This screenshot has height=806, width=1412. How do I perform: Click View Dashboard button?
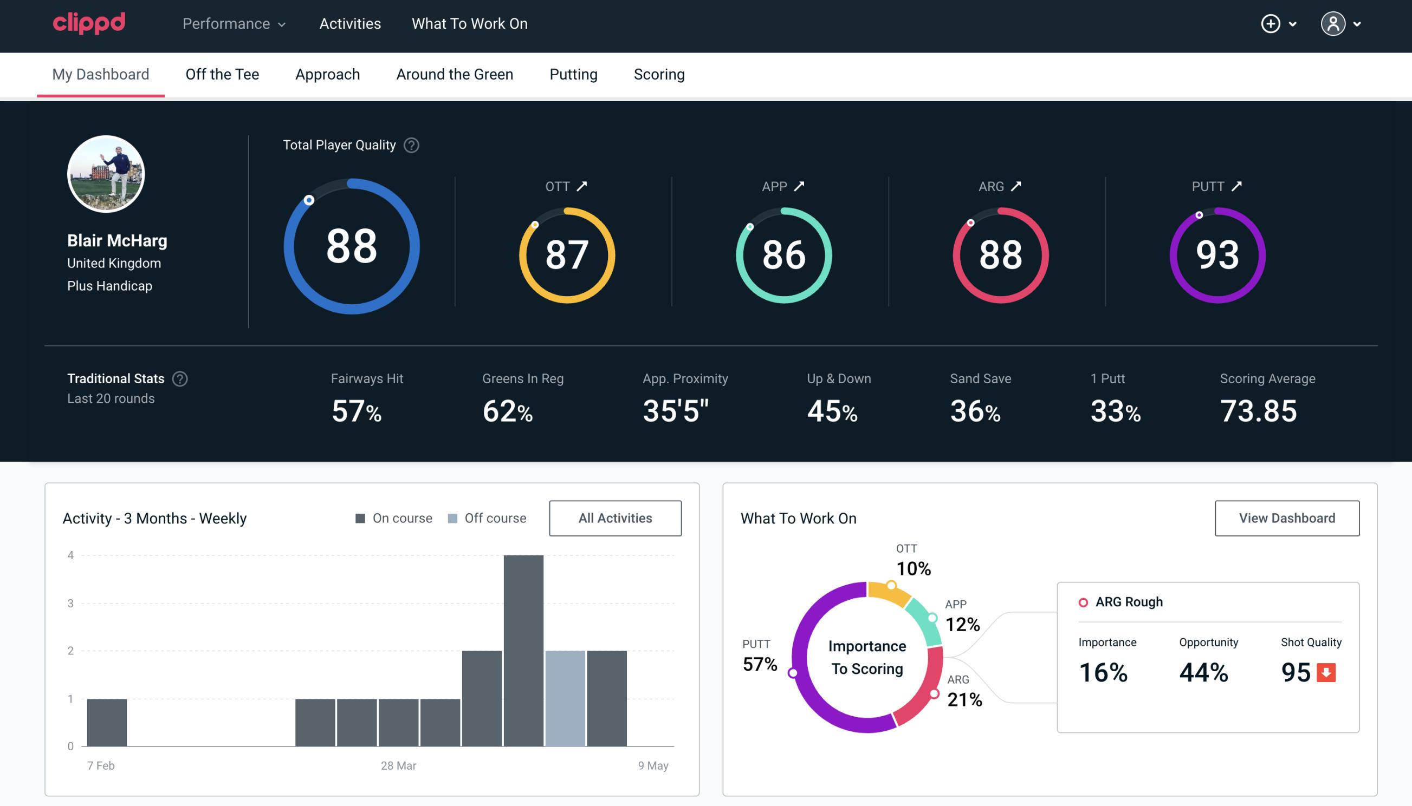1286,517
